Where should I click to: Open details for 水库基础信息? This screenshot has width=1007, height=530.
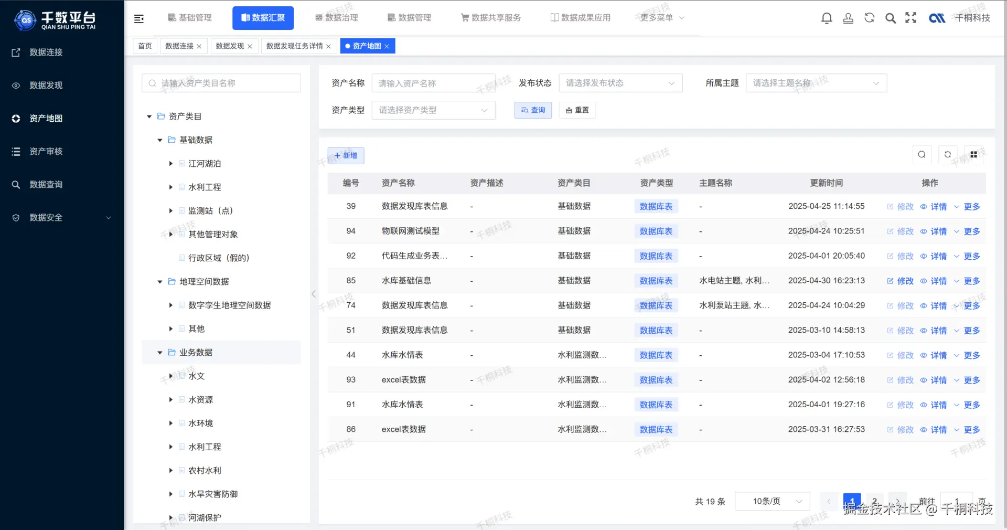pyautogui.click(x=938, y=281)
